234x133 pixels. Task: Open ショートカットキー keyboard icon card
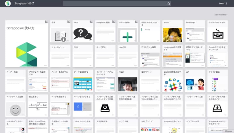tap(217, 31)
